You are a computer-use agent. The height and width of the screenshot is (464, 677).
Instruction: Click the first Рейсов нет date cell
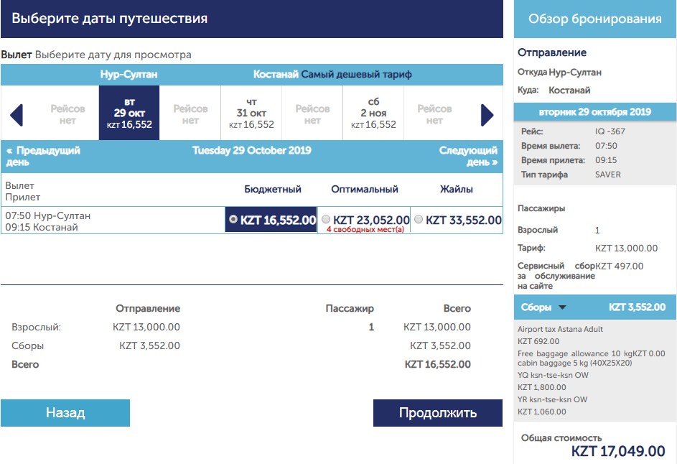click(x=67, y=114)
